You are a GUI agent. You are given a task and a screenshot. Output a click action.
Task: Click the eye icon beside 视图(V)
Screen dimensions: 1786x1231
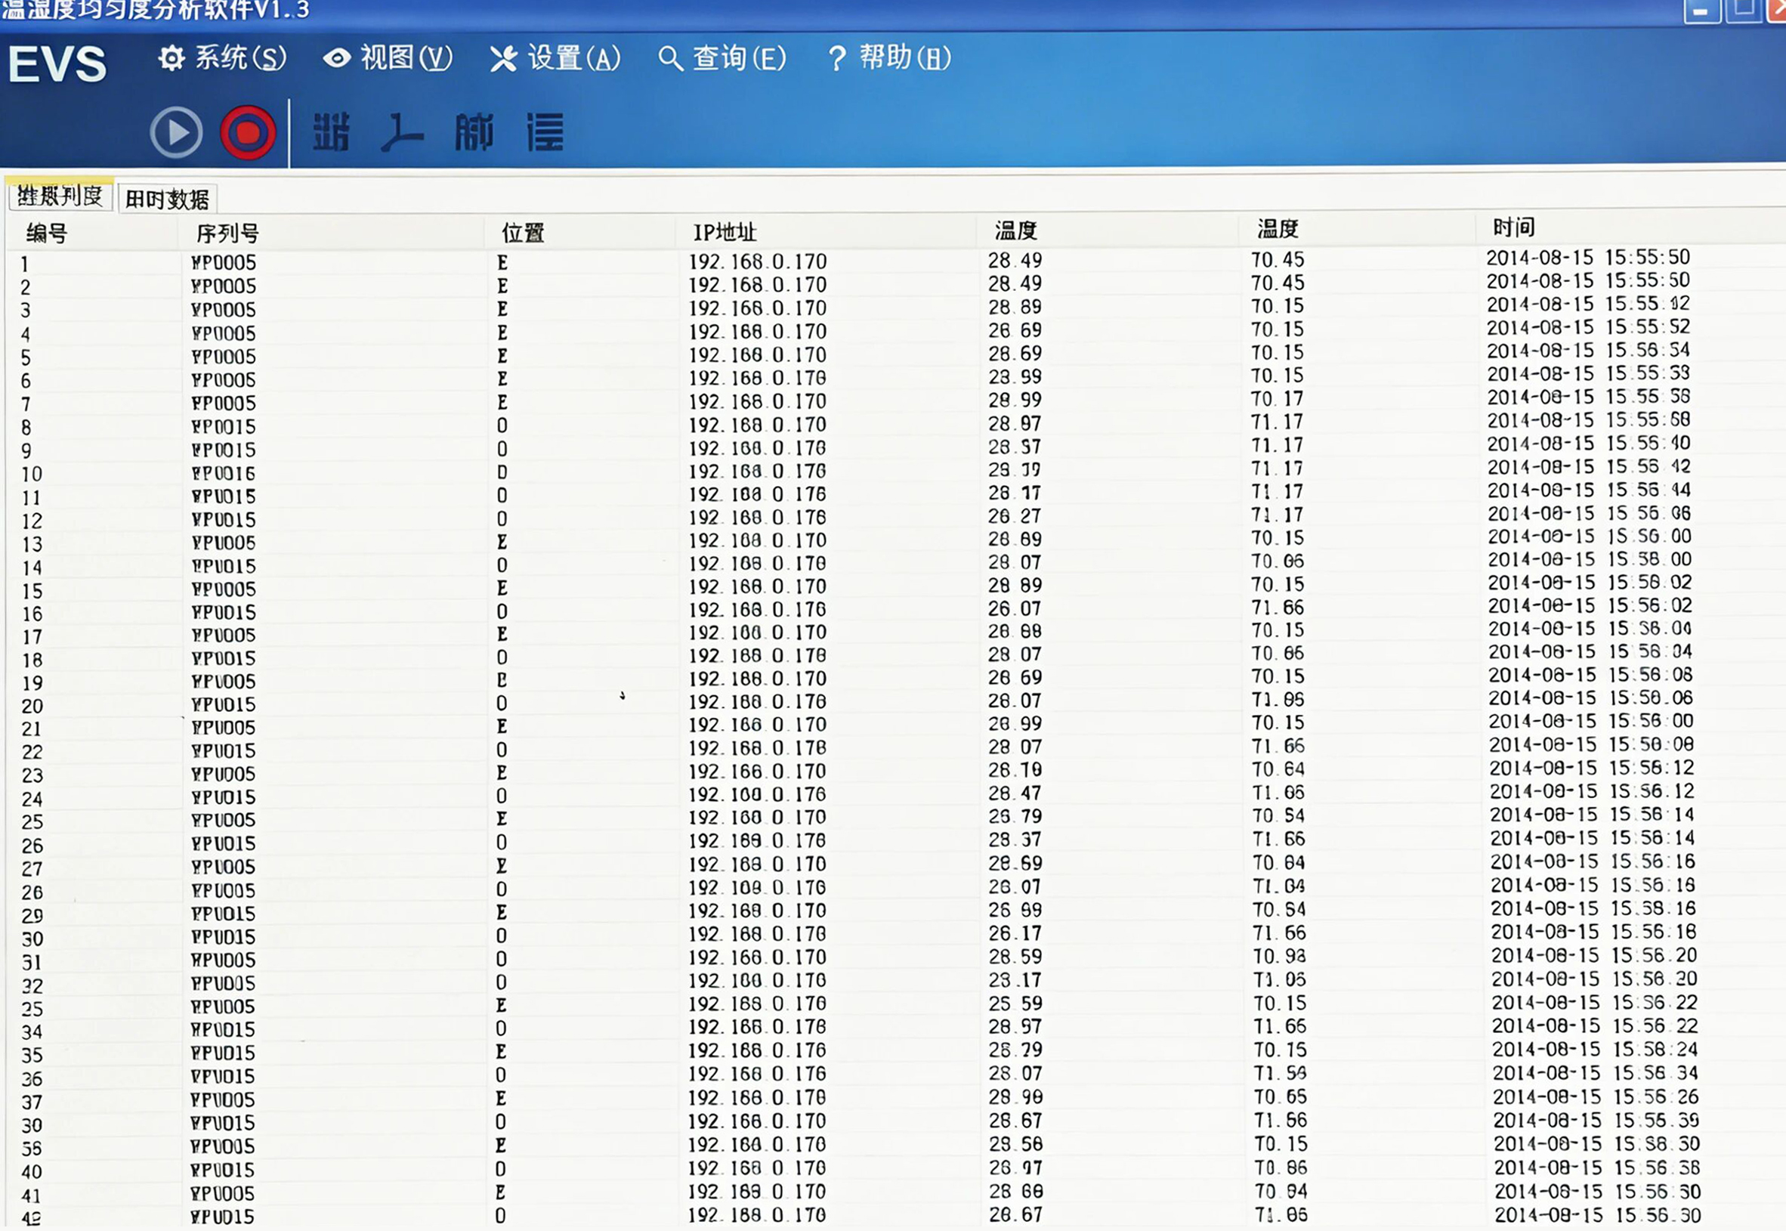[337, 58]
